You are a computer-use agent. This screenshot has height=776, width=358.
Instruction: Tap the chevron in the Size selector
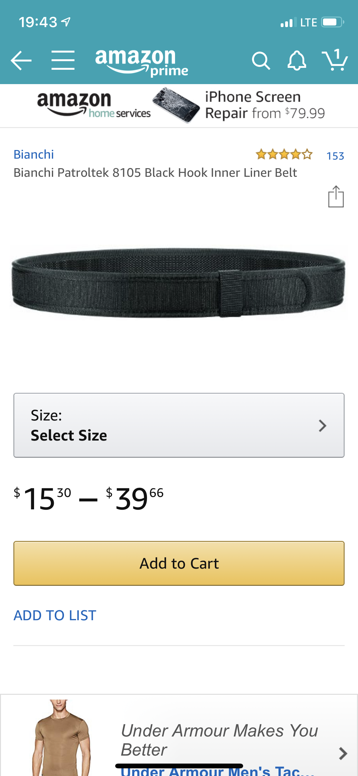click(322, 426)
